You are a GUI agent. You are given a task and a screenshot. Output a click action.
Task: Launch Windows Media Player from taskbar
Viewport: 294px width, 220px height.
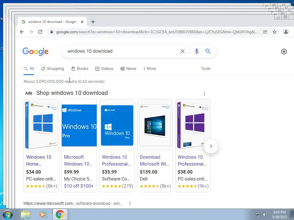point(42,215)
